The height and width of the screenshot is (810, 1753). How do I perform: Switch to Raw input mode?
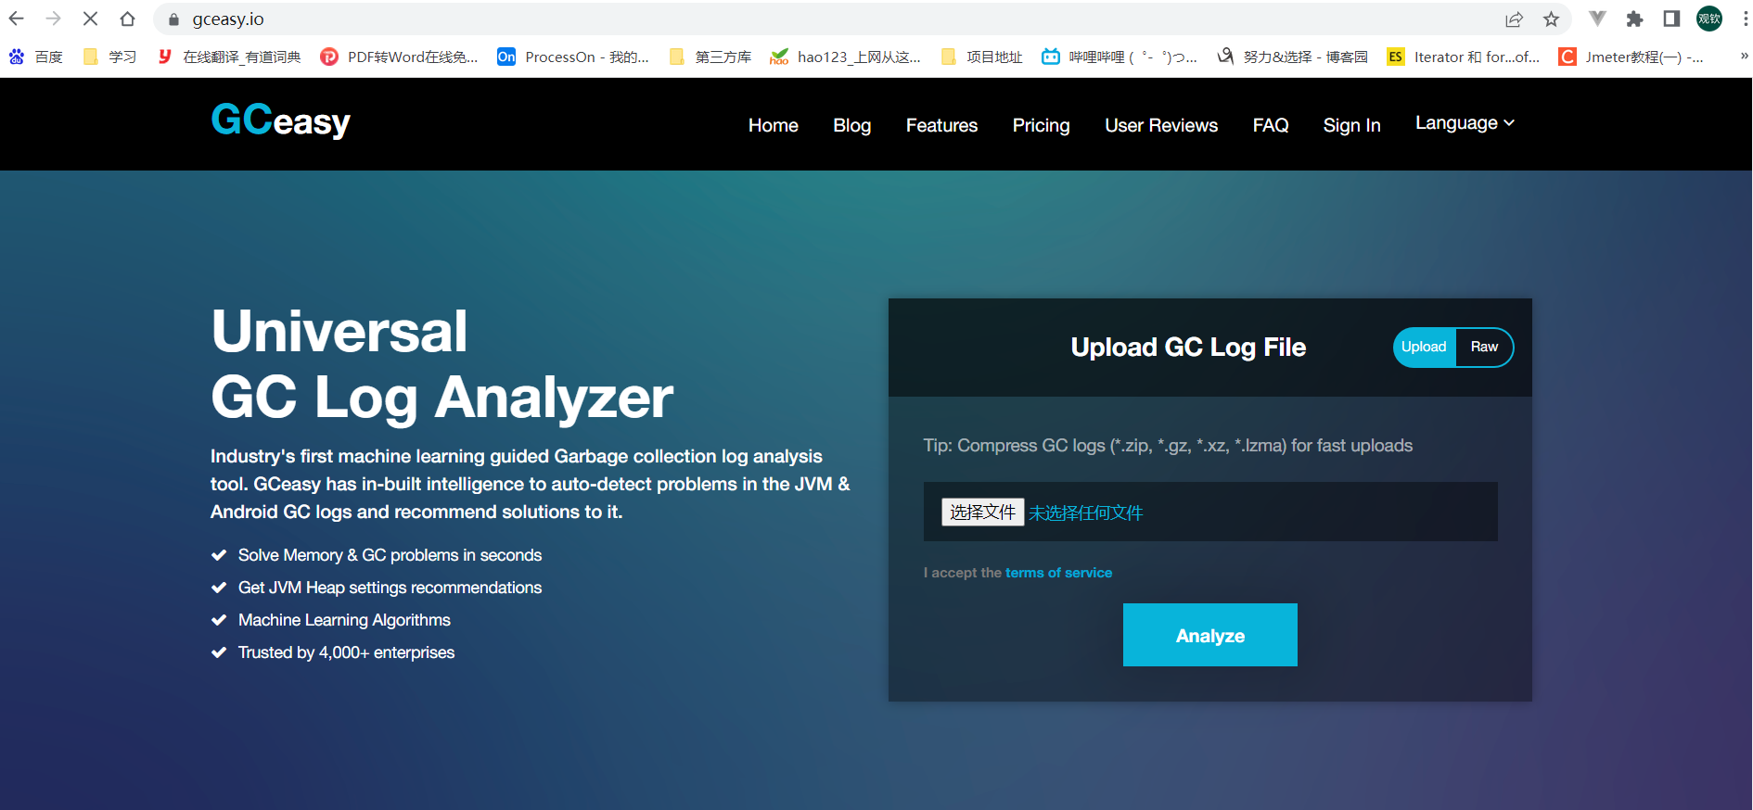1484,347
